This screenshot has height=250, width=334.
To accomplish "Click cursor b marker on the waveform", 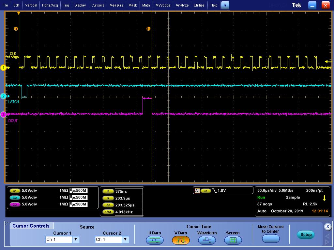I will coord(148,29).
